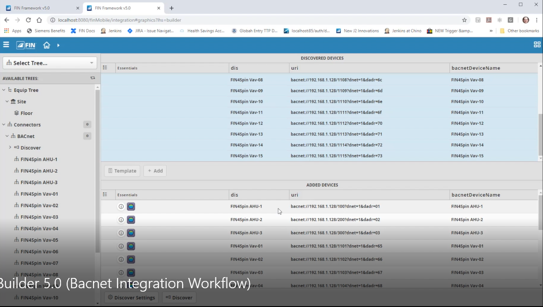Click the breadcrumb arrow next to the home icon
Viewport: 543px width, 307px height.
[x=58, y=44]
